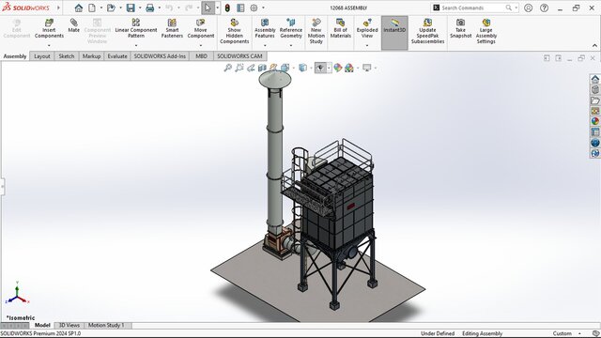This screenshot has width=601, height=338.
Task: Open a file with the Open folder icon
Action: (111, 8)
